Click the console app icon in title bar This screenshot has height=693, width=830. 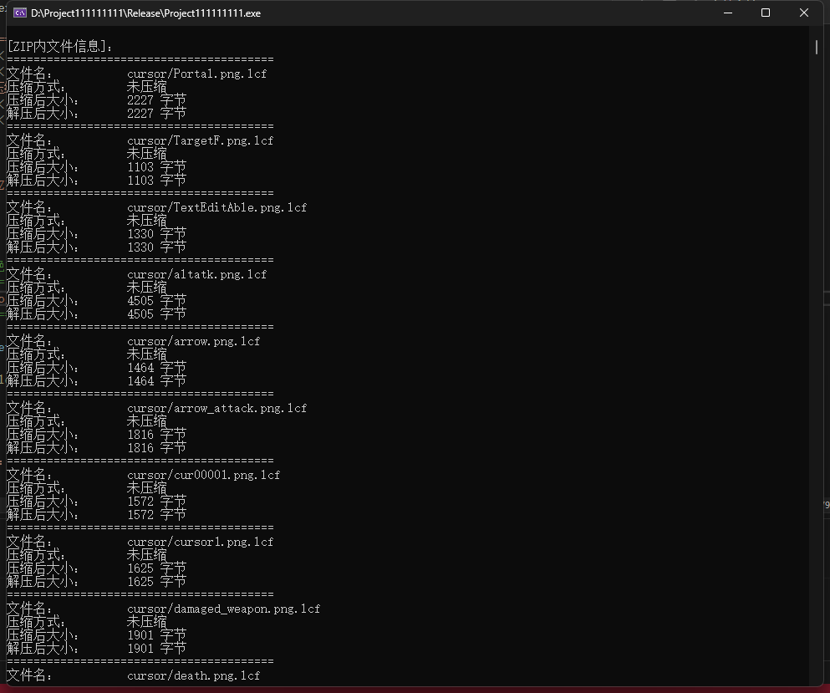point(19,13)
